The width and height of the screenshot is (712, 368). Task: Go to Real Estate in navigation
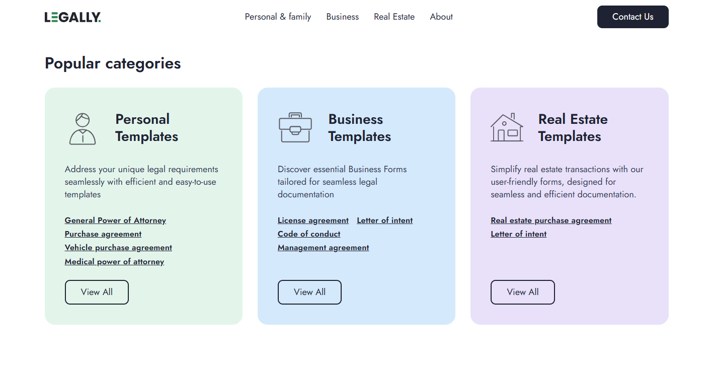point(394,17)
